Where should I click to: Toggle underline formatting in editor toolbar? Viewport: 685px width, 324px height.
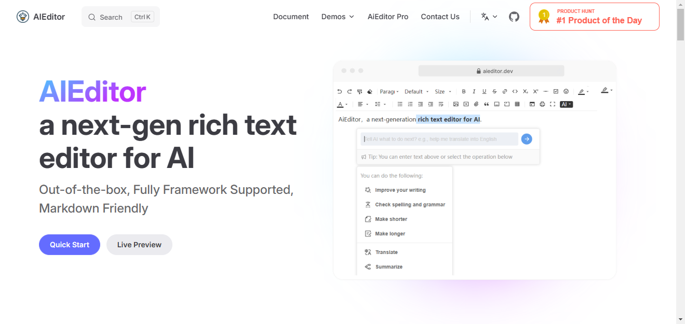(484, 92)
